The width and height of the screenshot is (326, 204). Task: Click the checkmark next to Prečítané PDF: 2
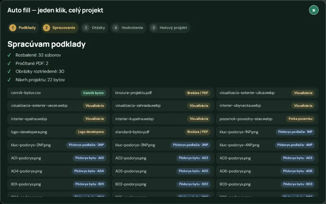point(9,63)
